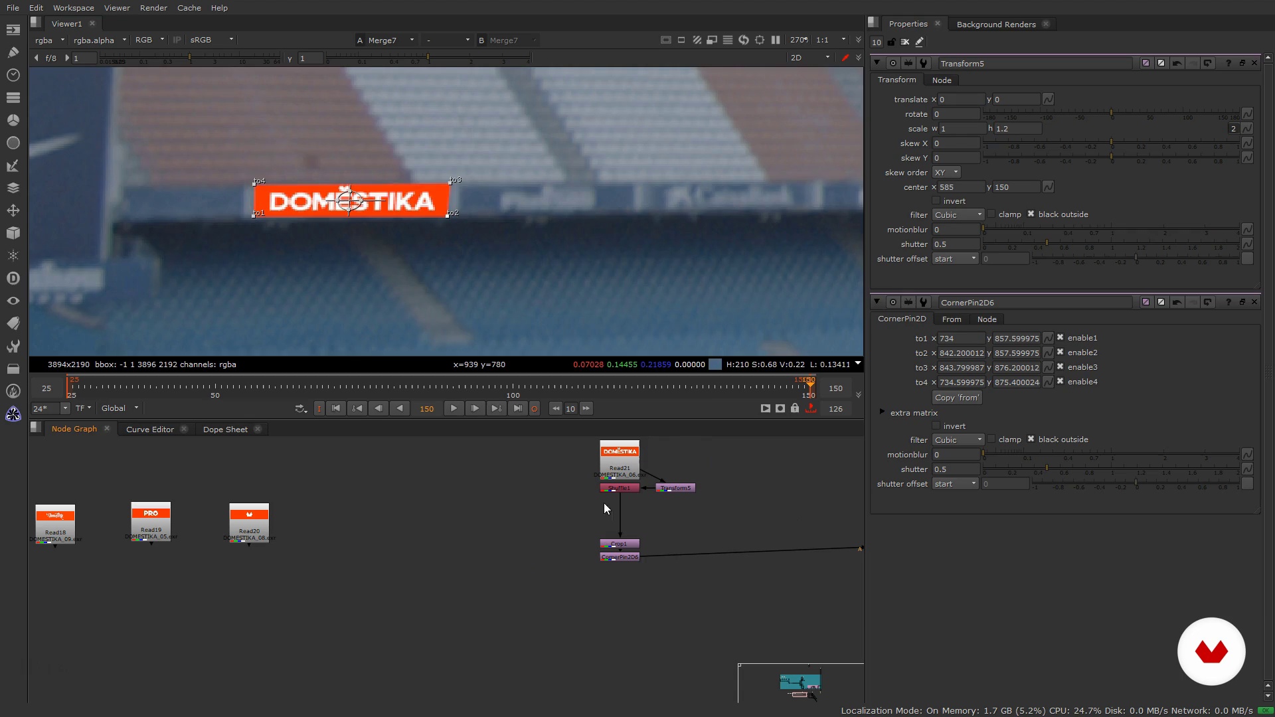Open Transform5 filter Cubic dropdown
The width and height of the screenshot is (1275, 717).
(x=958, y=215)
